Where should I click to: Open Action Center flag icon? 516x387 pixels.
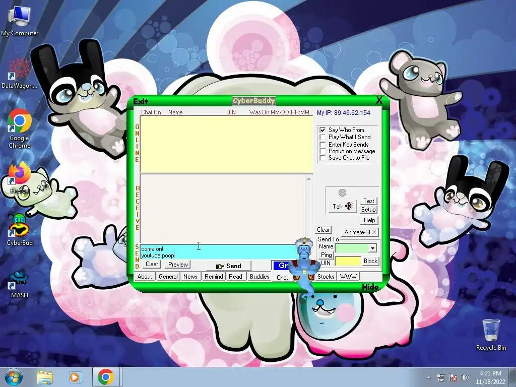pos(453,377)
